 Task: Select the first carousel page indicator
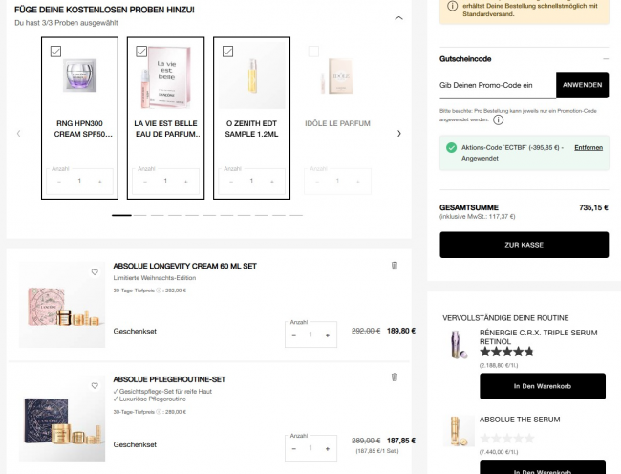click(x=121, y=215)
